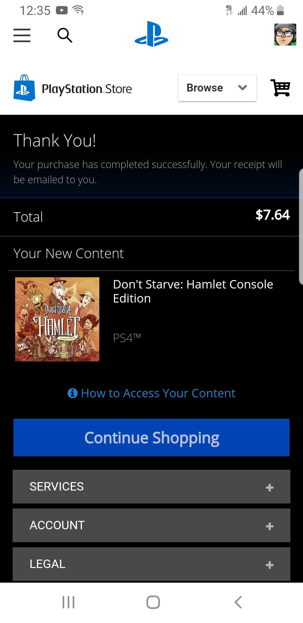Tap the blue PlayStation logo
Viewport: 303px width, 623px height.
151,34
